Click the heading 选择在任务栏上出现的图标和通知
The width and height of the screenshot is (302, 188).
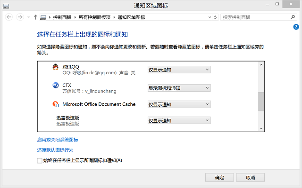click(x=83, y=34)
